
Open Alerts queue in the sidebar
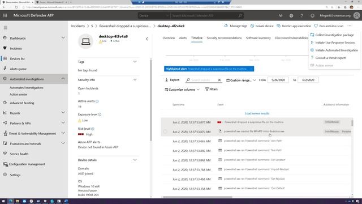pos(18,69)
